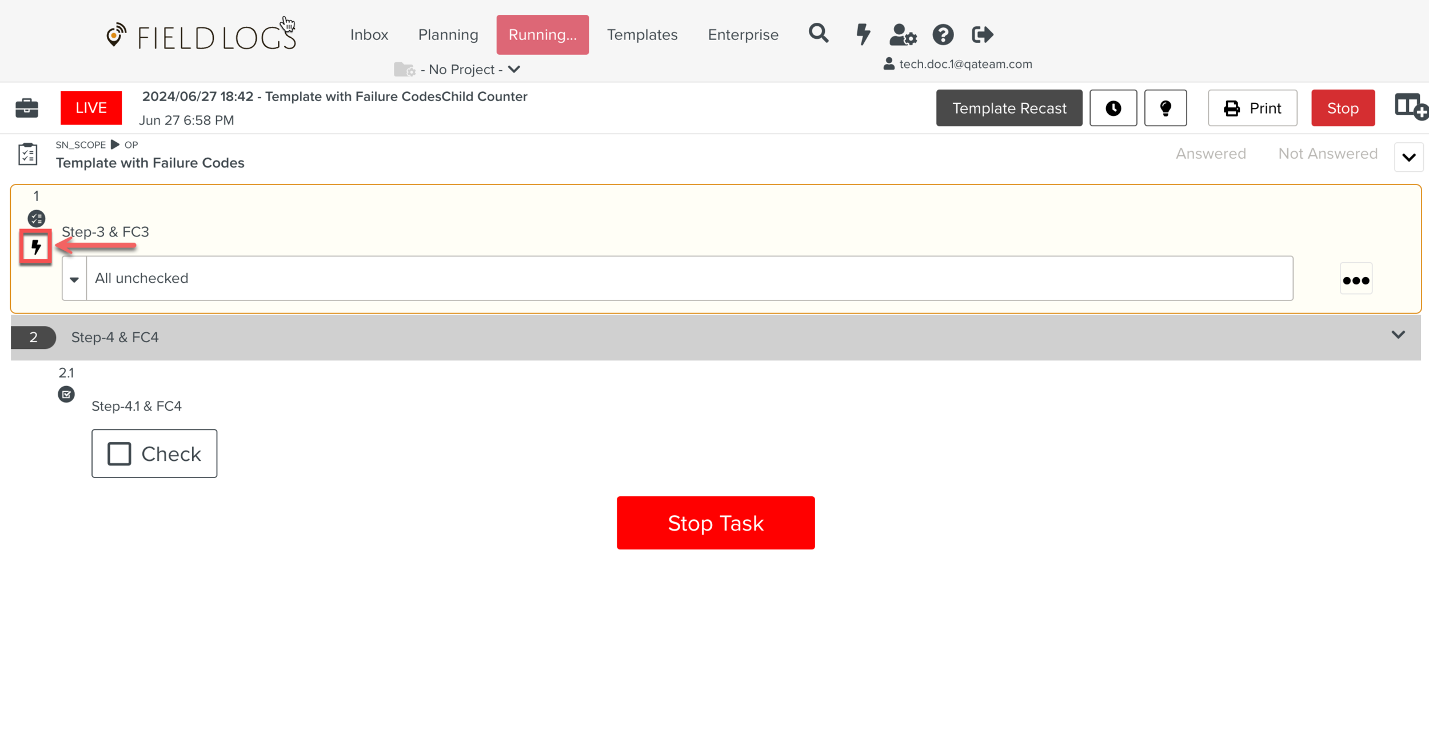Click the lightbulb hints button
1429x735 pixels.
[1165, 108]
